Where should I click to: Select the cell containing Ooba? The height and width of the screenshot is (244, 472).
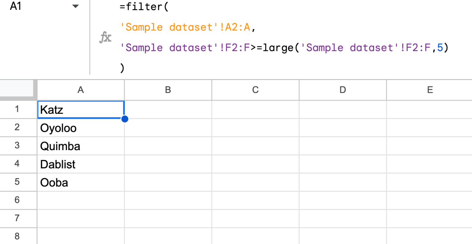[x=81, y=182]
